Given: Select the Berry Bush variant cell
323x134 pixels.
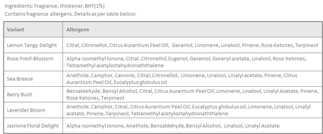Looking at the screenshot, I should click(20, 95).
